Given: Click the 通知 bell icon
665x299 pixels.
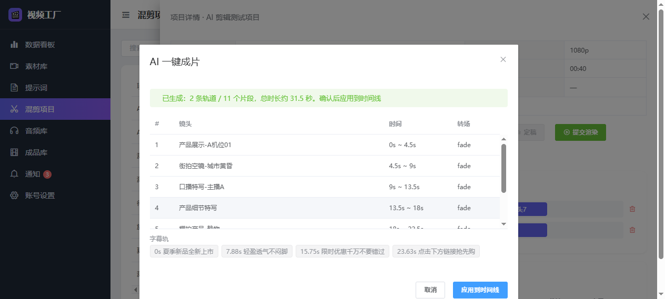Looking at the screenshot, I should pyautogui.click(x=14, y=174).
